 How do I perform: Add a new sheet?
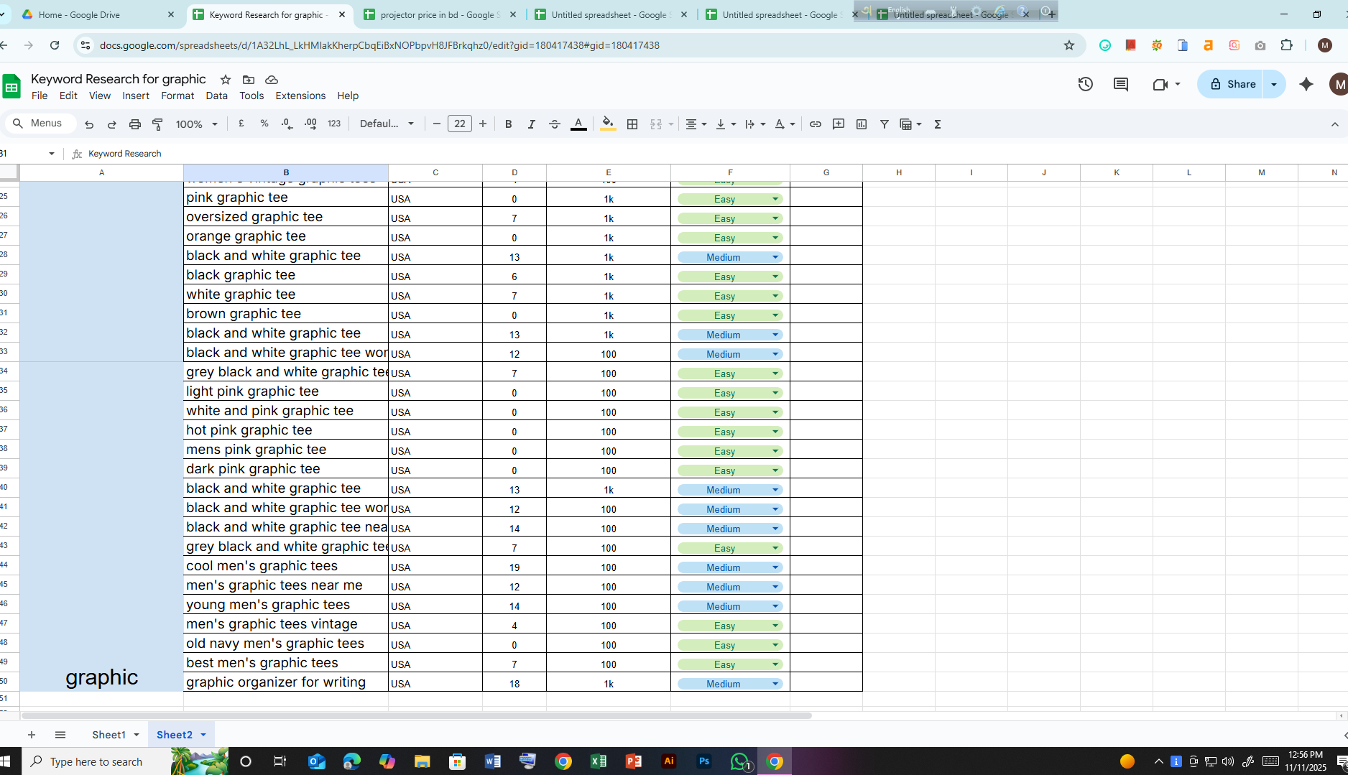(31, 734)
